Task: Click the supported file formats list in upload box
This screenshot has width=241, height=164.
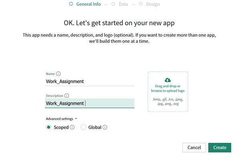Action: point(167,101)
